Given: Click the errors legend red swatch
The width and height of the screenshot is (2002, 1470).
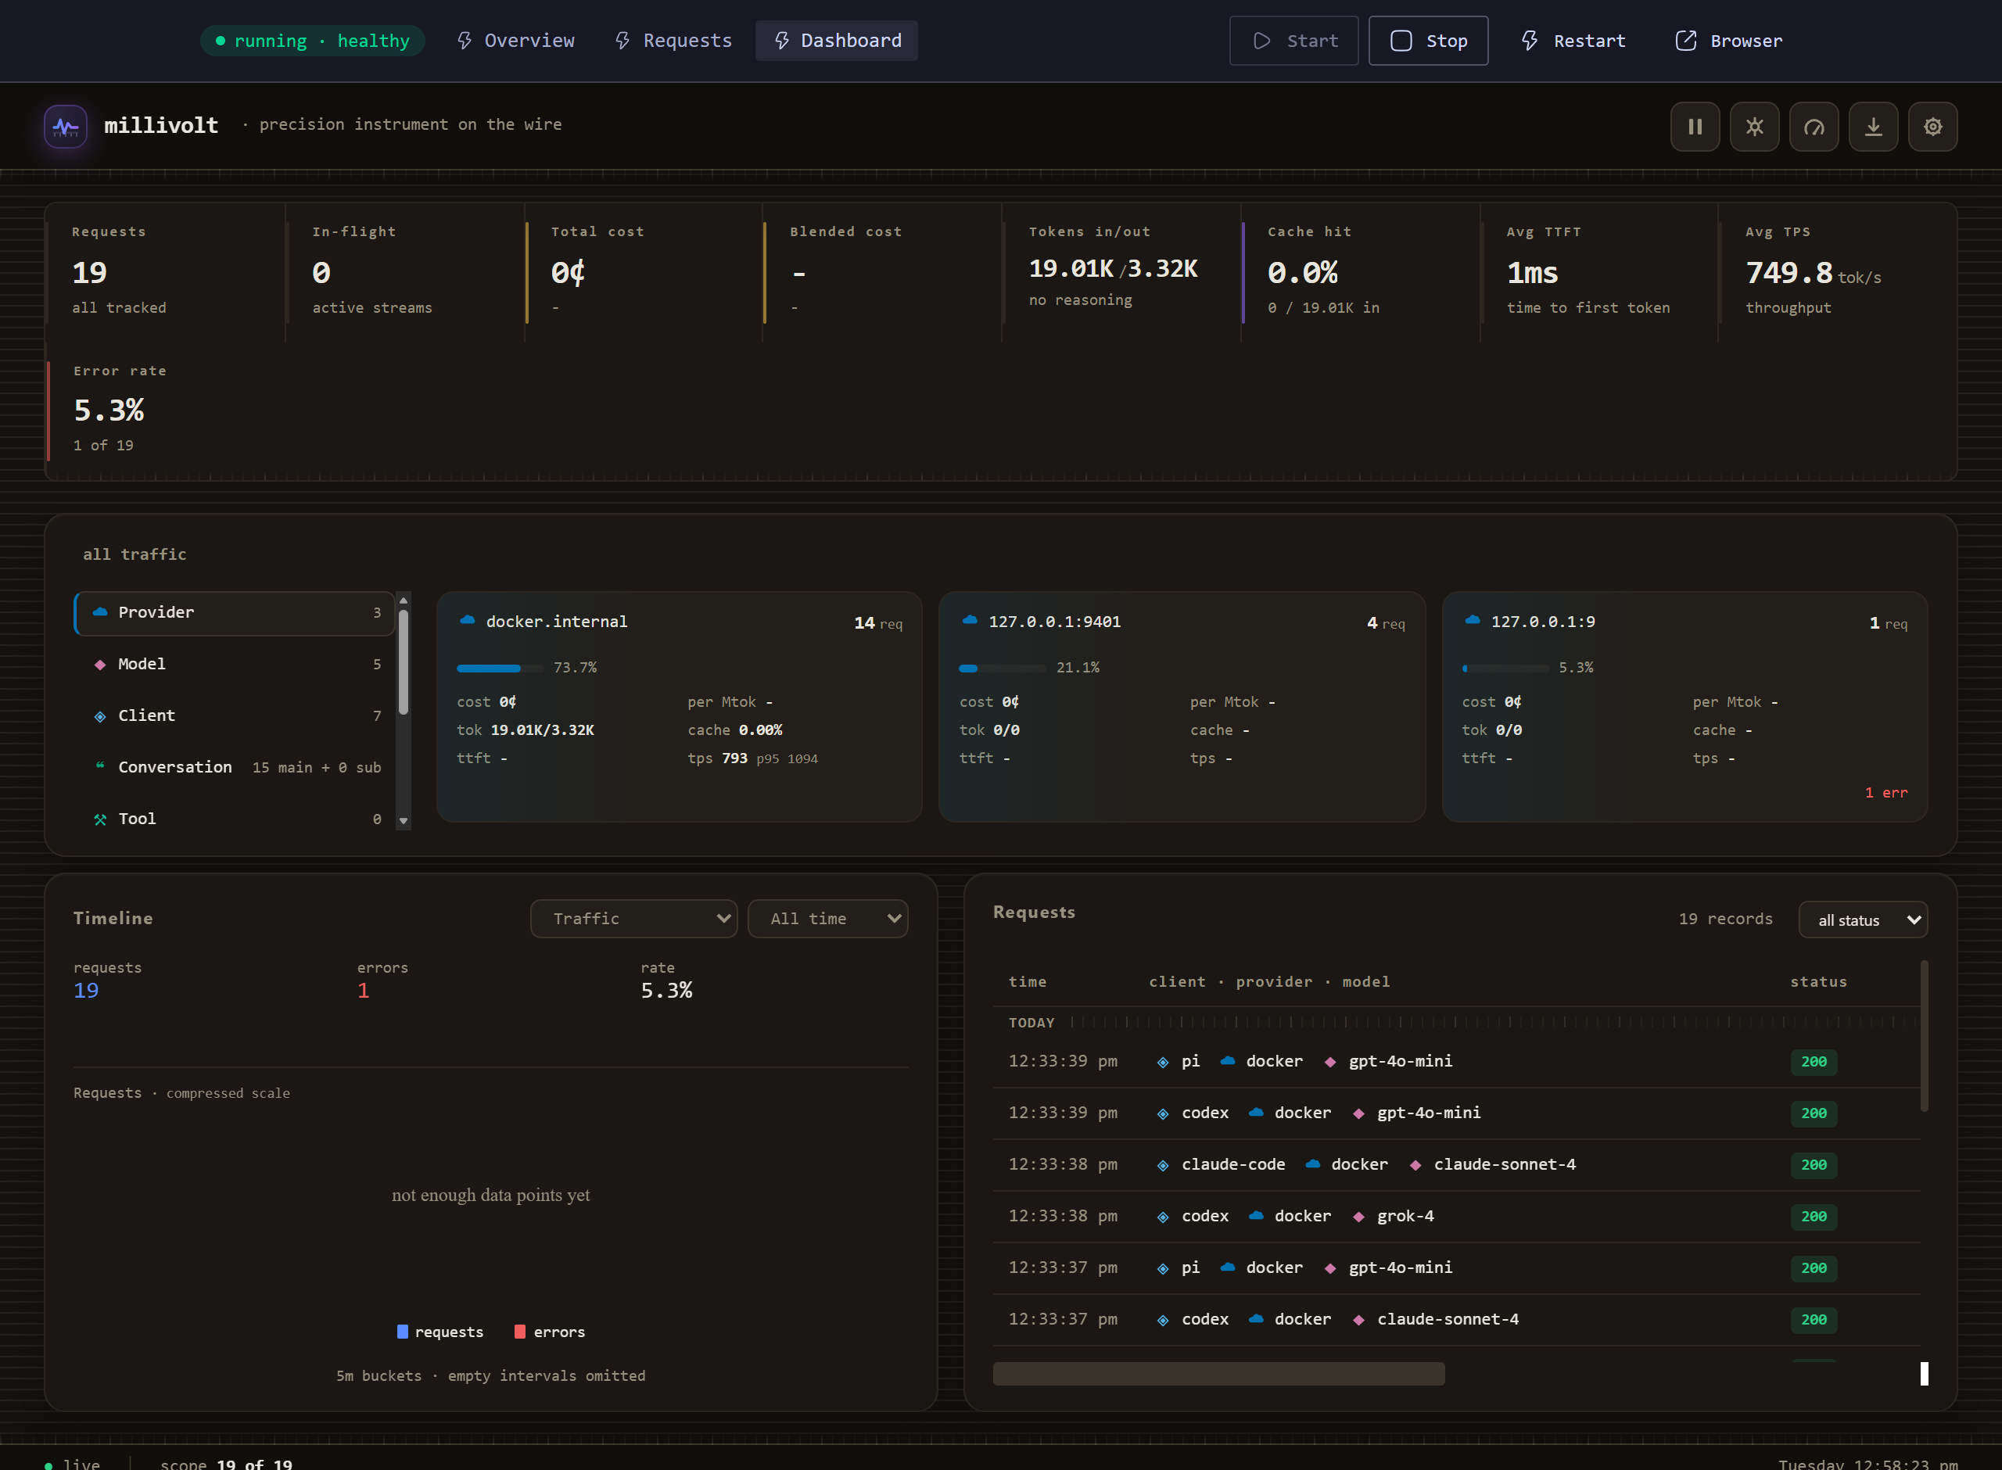Looking at the screenshot, I should coord(519,1332).
